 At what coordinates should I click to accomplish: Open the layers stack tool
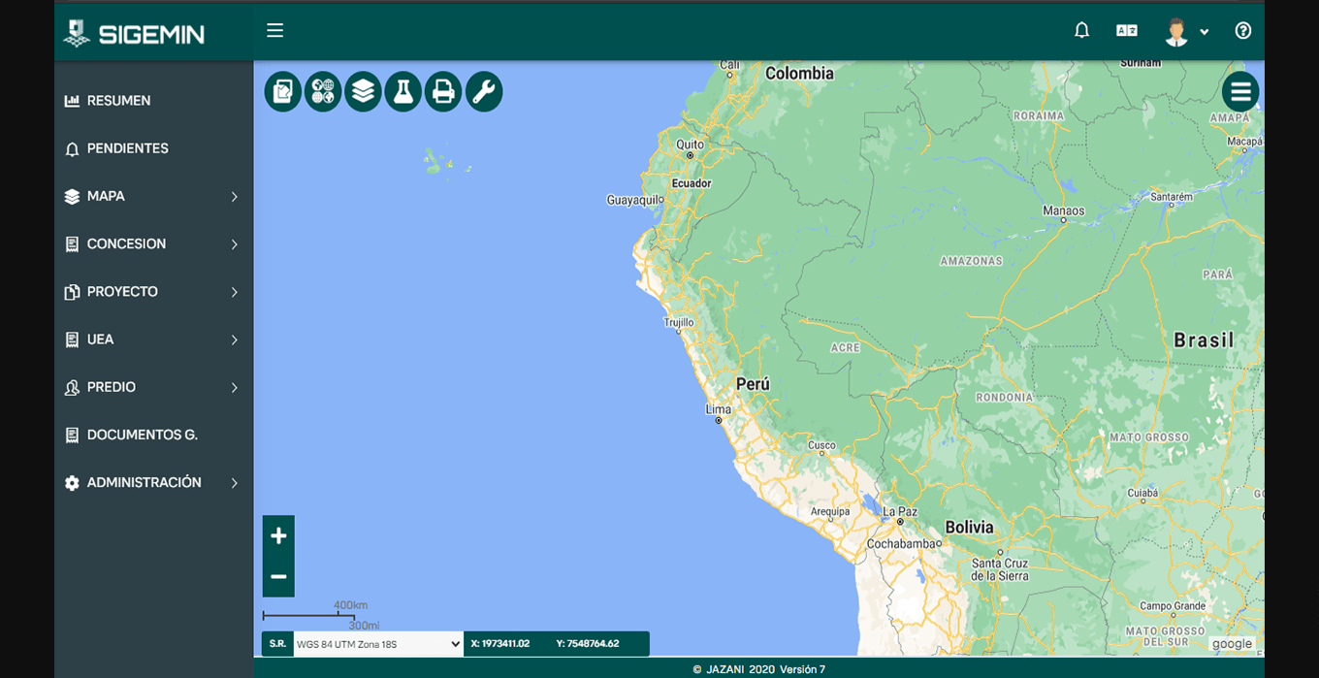[363, 92]
